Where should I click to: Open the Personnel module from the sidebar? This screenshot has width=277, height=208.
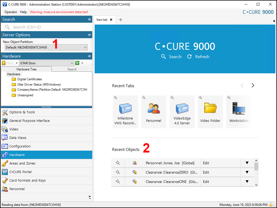[17, 189]
